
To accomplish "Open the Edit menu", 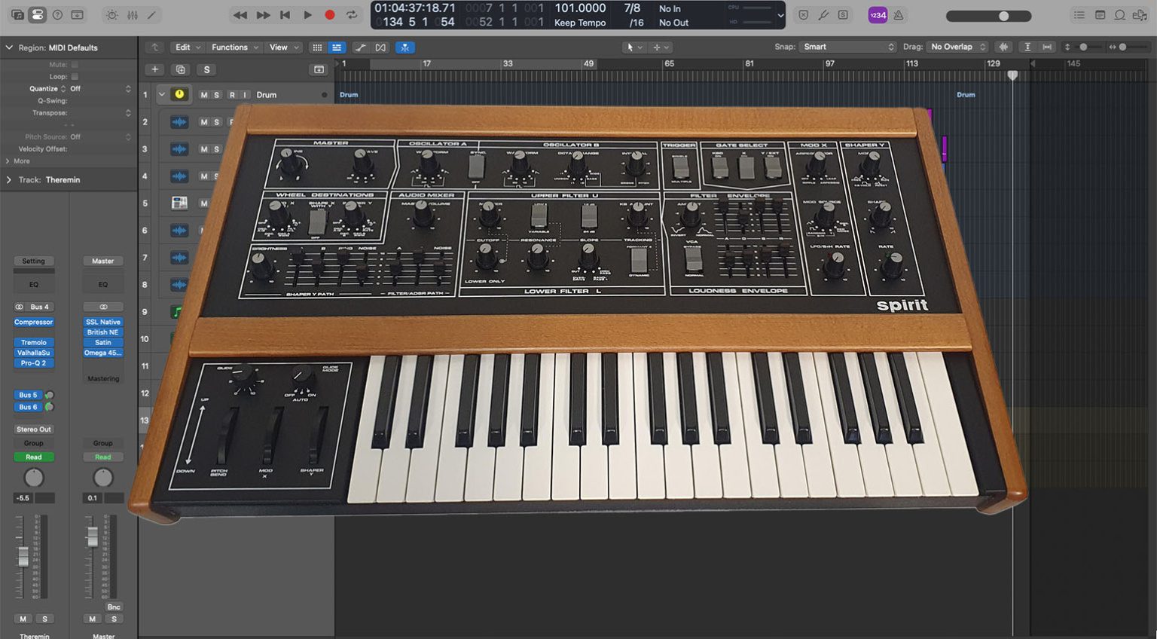I will click(187, 47).
